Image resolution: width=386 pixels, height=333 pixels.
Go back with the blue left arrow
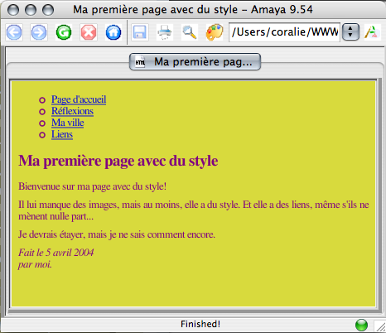[x=14, y=32]
